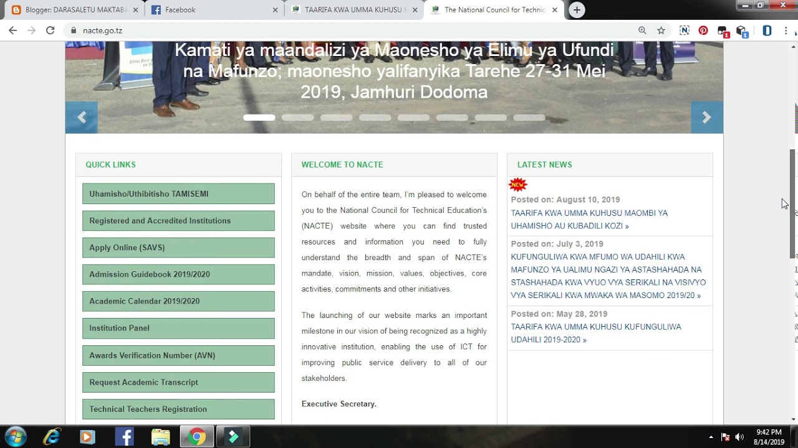Click the QUICK LINKS heading

pyautogui.click(x=110, y=164)
